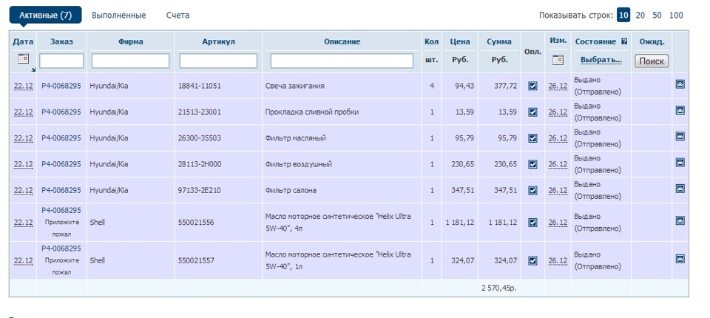This screenshot has width=710, height=318.
Task: Open the P4-0068295 order link for Фильтр масляный
Action: [61, 138]
